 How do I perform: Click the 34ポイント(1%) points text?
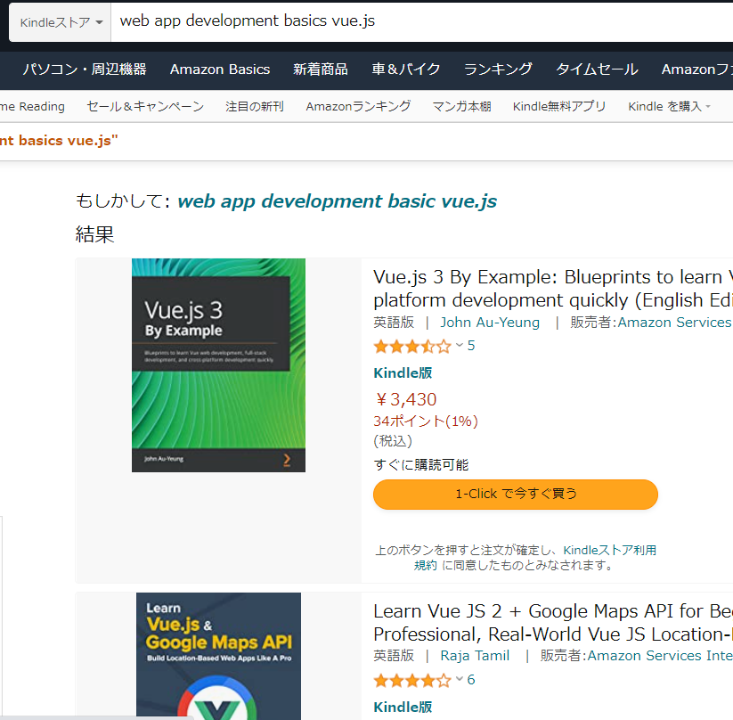426,421
